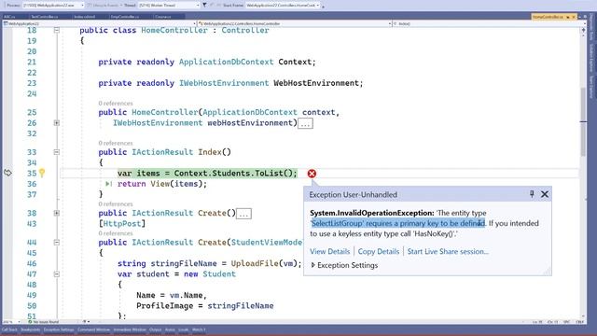
Task: Collapse the Create HttpPost method at line 44
Action: point(56,243)
